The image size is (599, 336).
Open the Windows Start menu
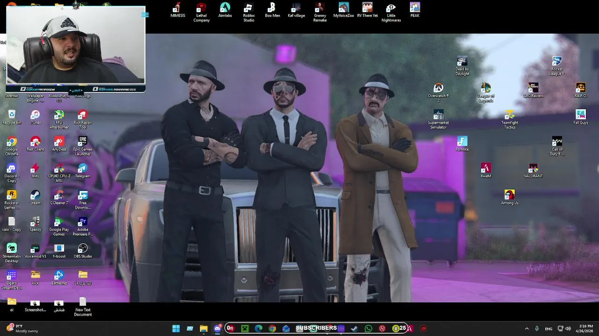[176, 329]
